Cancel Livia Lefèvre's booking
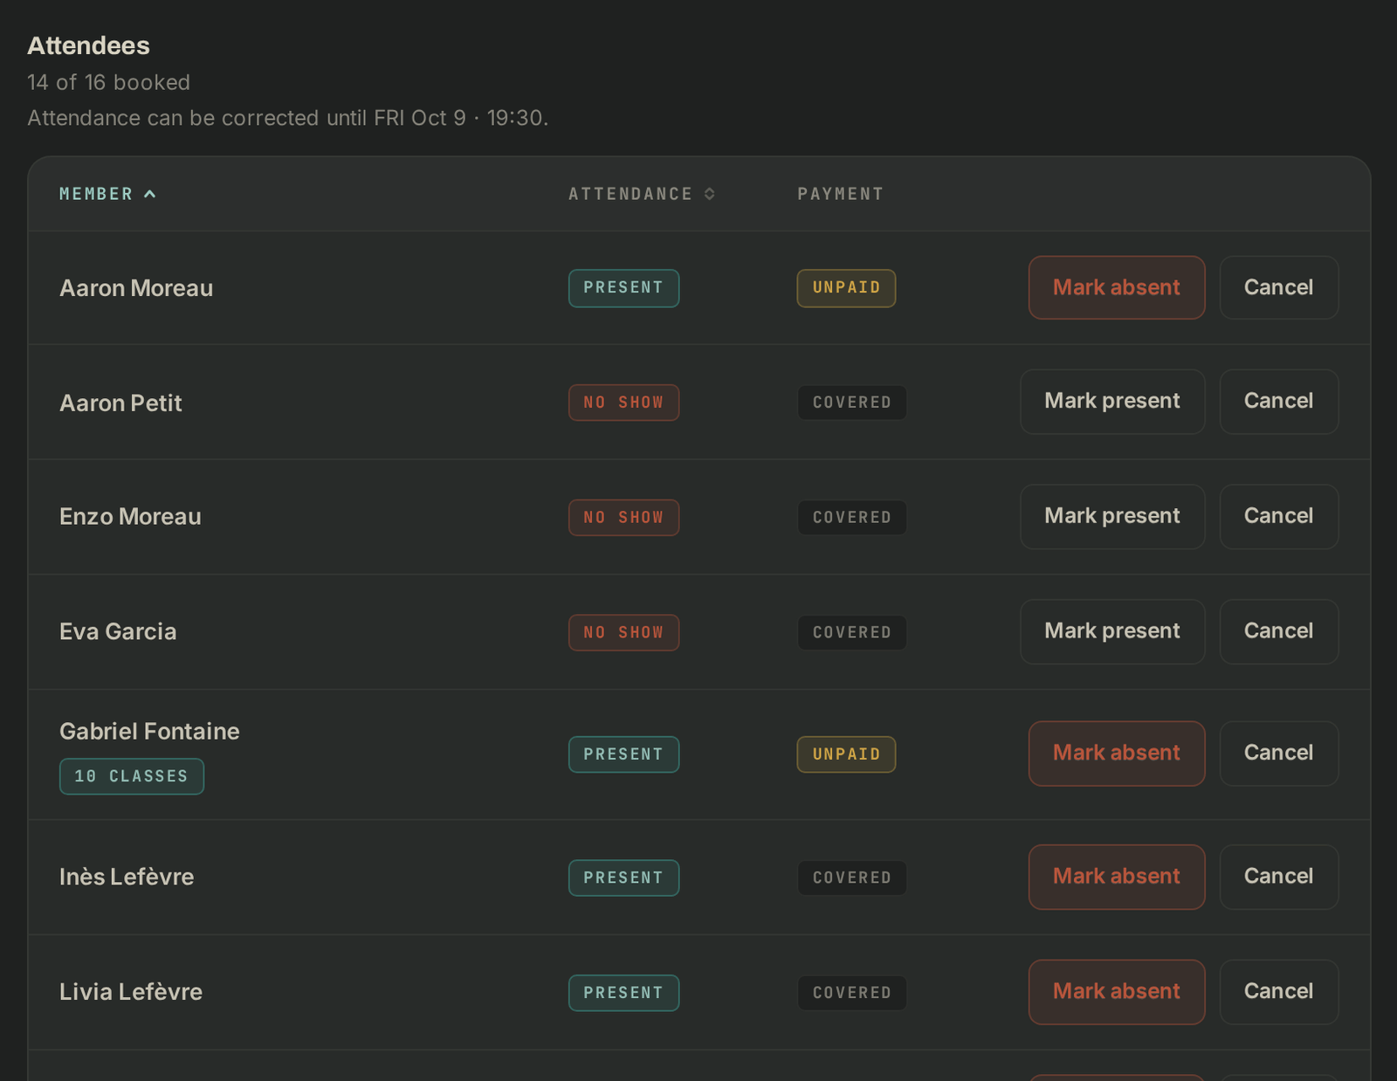The width and height of the screenshot is (1397, 1081). (1278, 992)
